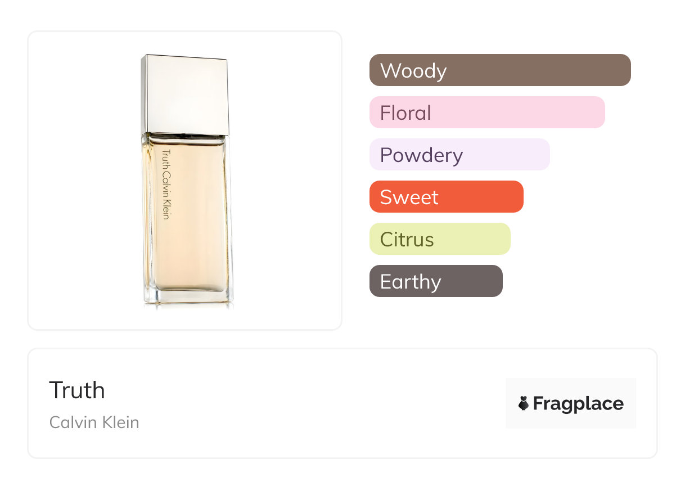The image size is (685, 486).
Task: Click the vertical Truth Calvin Klein bottle text
Action: pyautogui.click(x=166, y=184)
